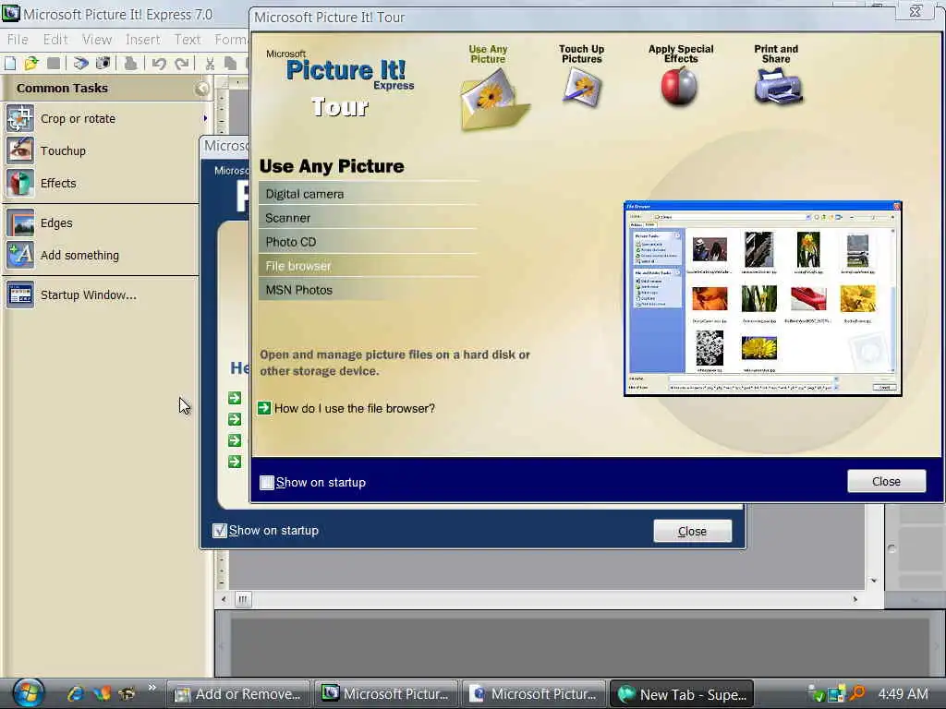
Task: Click the first green arrow in Startup window
Action: pyautogui.click(x=235, y=398)
